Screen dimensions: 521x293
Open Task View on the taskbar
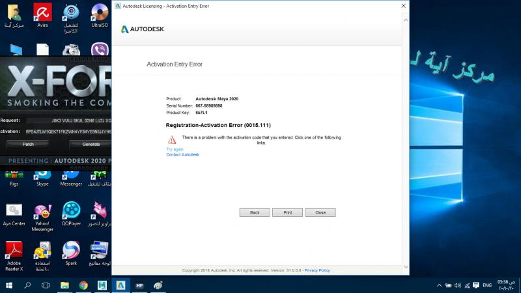pyautogui.click(x=46, y=285)
